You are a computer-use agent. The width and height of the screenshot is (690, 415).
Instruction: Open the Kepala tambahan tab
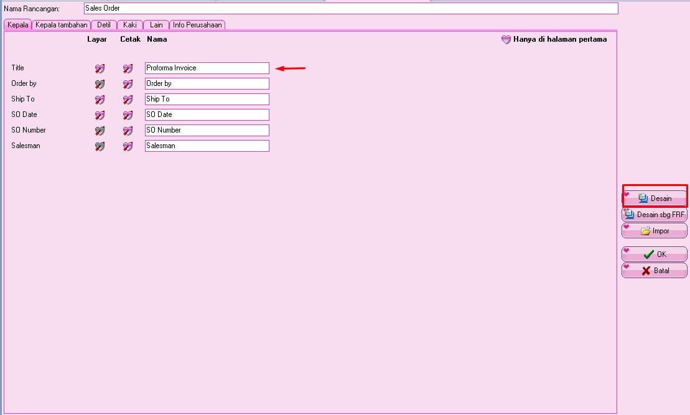click(62, 25)
